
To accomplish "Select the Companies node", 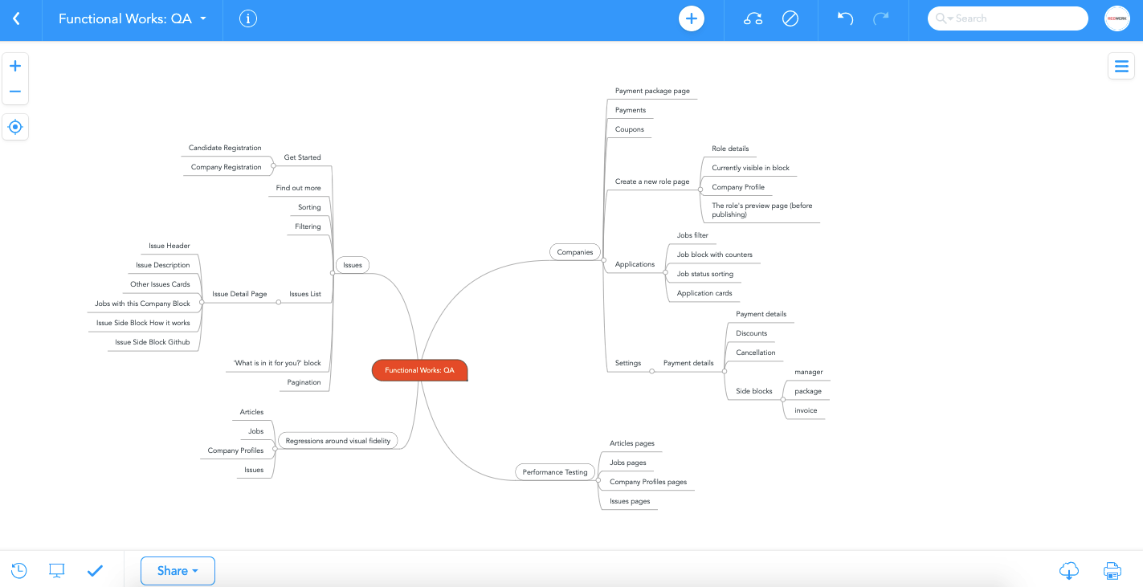I will click(x=575, y=252).
